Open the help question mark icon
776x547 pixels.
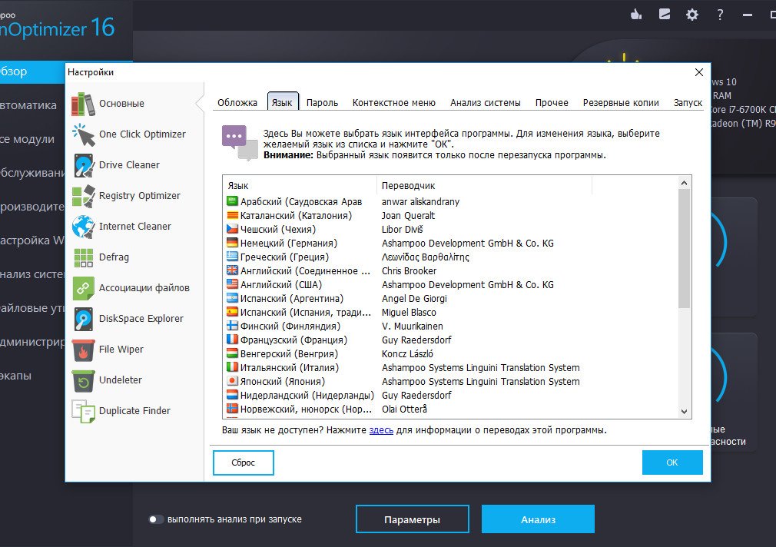(720, 15)
